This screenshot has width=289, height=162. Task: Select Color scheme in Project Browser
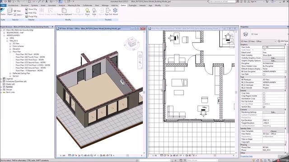click(x=18, y=46)
